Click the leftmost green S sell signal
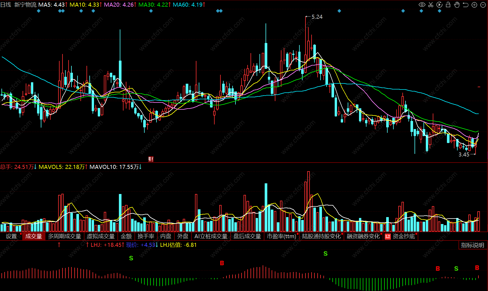Image resolution: width=488 pixels, height=291 pixels. (131, 258)
